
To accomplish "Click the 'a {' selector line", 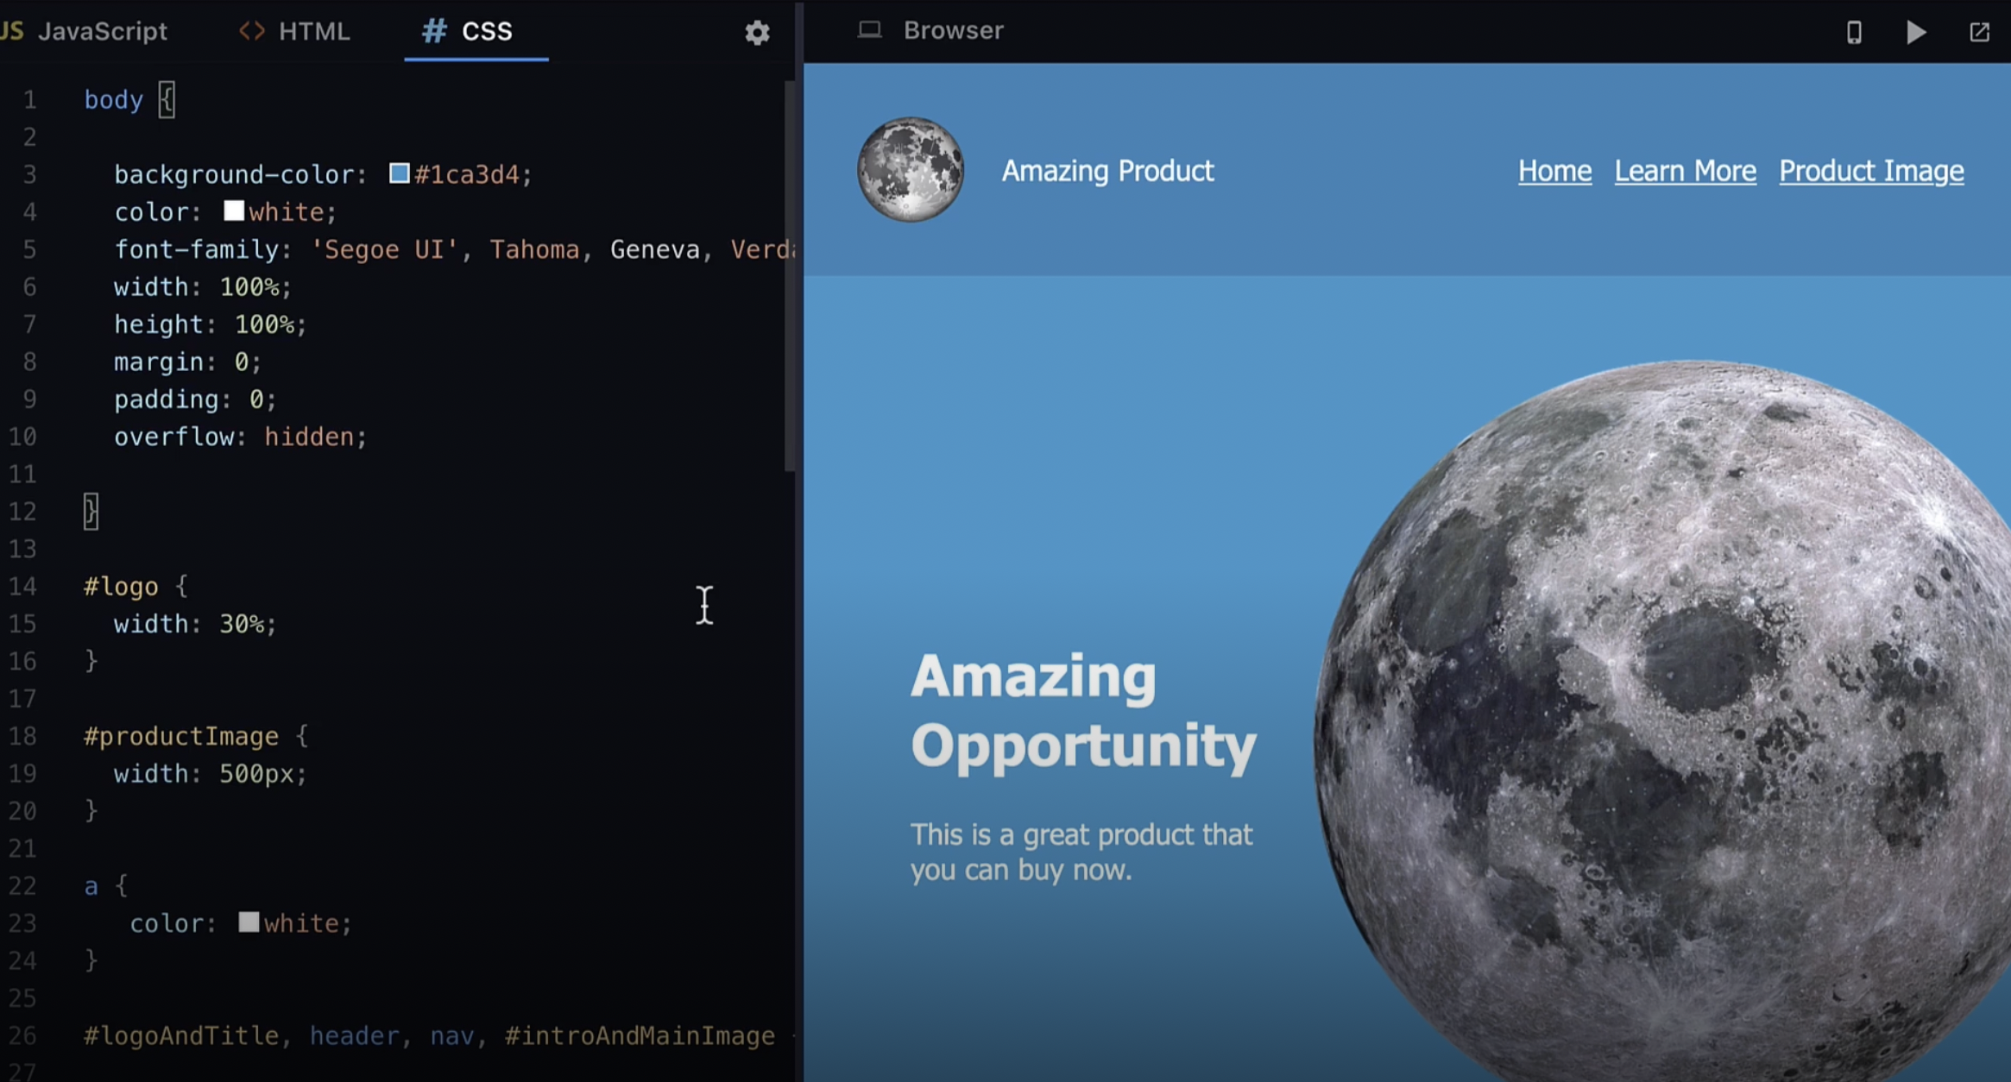I will (x=105, y=886).
